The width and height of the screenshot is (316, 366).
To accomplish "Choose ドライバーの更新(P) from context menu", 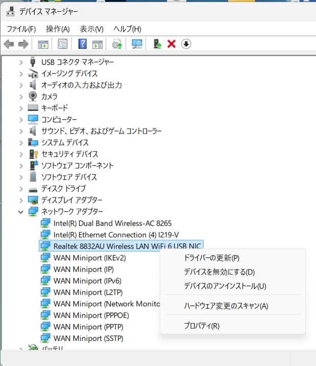I will (x=211, y=258).
